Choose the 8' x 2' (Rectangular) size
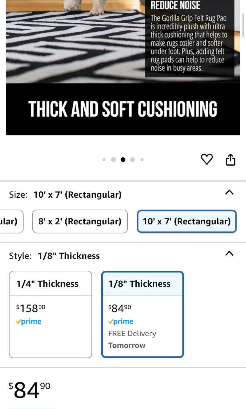 80,221
